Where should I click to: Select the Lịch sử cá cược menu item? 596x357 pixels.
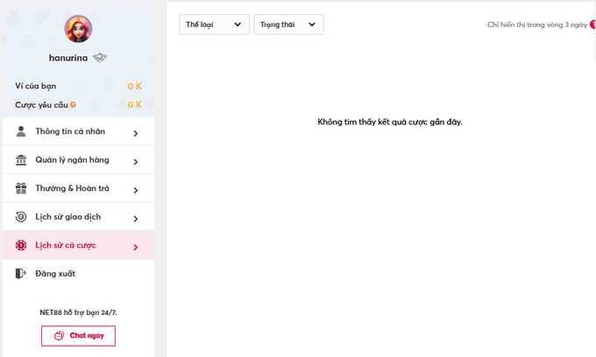(66, 246)
